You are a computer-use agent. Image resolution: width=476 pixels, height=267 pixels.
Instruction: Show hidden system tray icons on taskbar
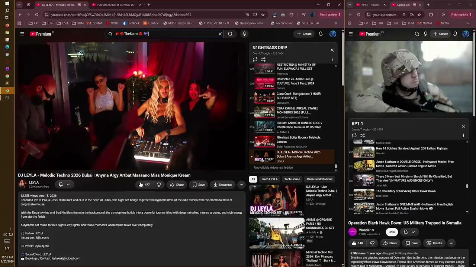pyautogui.click(x=10, y=229)
